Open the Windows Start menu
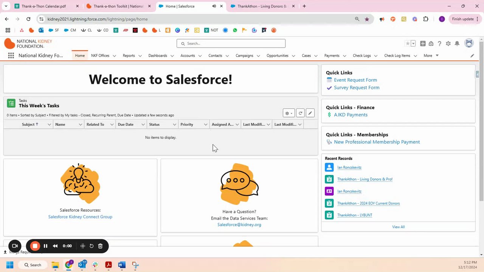 click(x=10, y=265)
